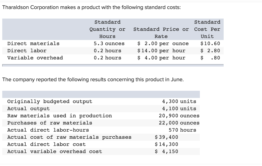
Task: Click the '$14.00 per hour' rate cell
Action: [x=161, y=51]
